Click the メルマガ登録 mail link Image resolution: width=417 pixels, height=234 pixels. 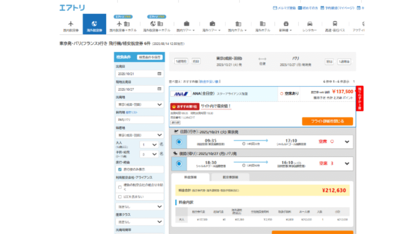tap(284, 8)
